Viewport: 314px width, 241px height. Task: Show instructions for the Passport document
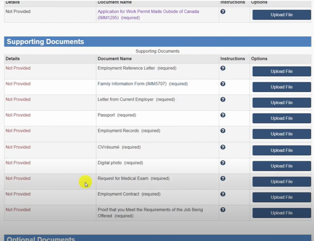[x=223, y=115]
